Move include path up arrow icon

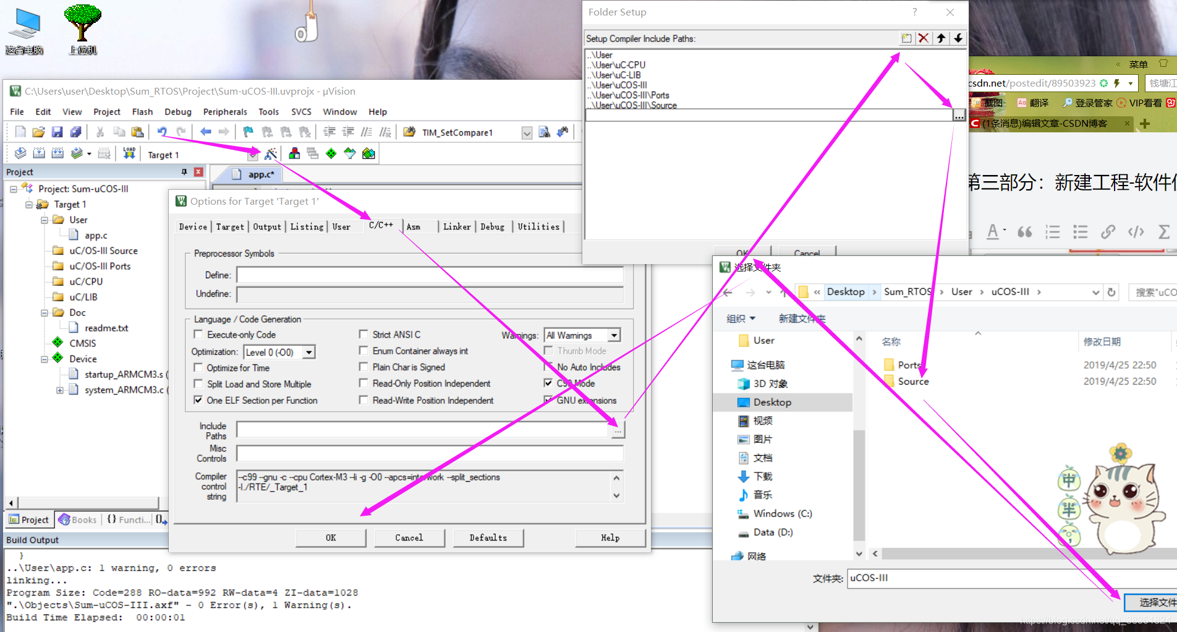point(941,38)
